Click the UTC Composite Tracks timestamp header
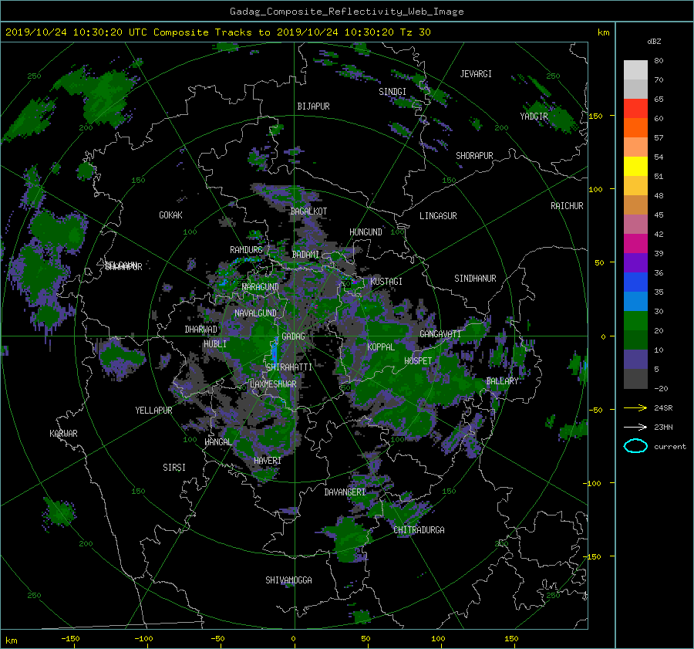This screenshot has width=694, height=649. click(x=217, y=32)
